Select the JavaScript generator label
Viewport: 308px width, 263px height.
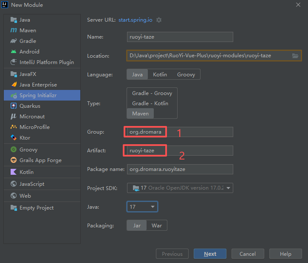[32, 184]
